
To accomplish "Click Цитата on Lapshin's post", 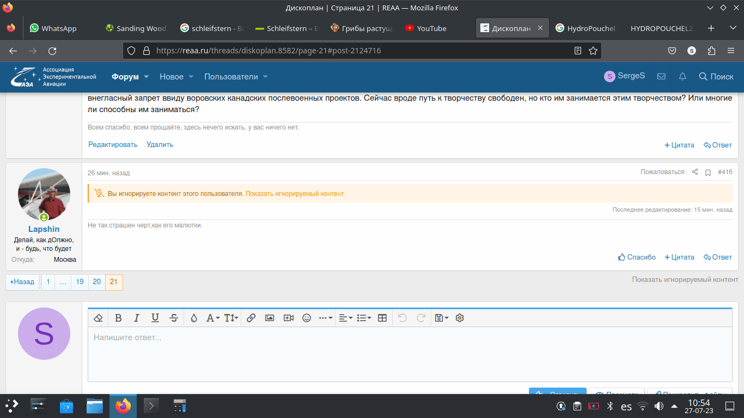I will (679, 257).
